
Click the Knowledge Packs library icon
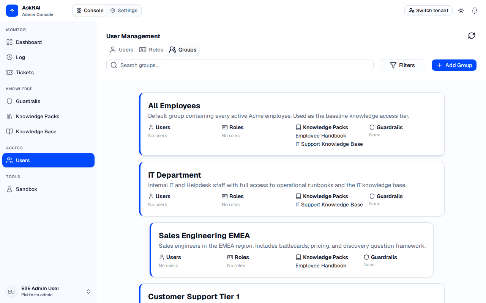[9, 116]
